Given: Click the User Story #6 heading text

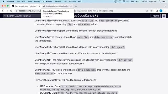Looking at the screenshot, I should coord(42,31).
